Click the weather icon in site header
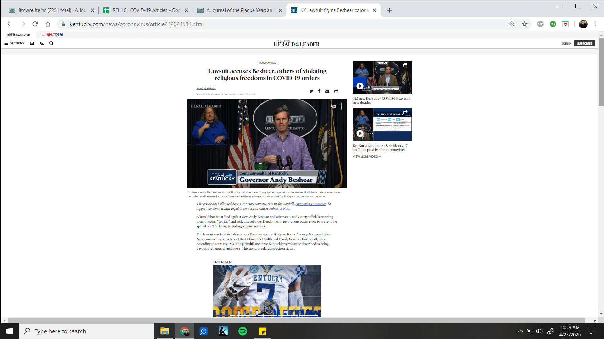The image size is (604, 339). point(42,43)
